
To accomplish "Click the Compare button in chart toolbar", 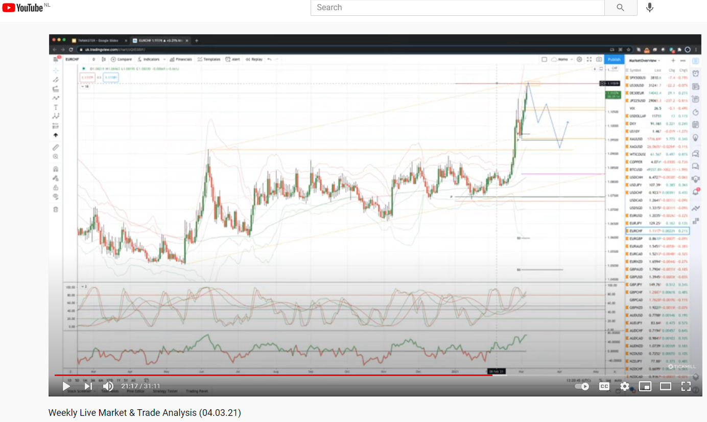I will tap(121, 59).
